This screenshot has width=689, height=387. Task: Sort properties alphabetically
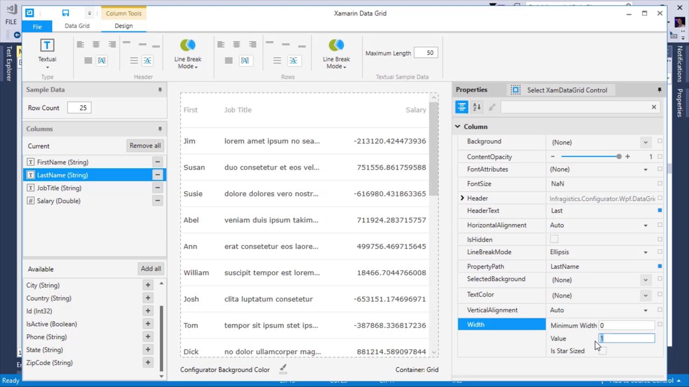tap(477, 107)
